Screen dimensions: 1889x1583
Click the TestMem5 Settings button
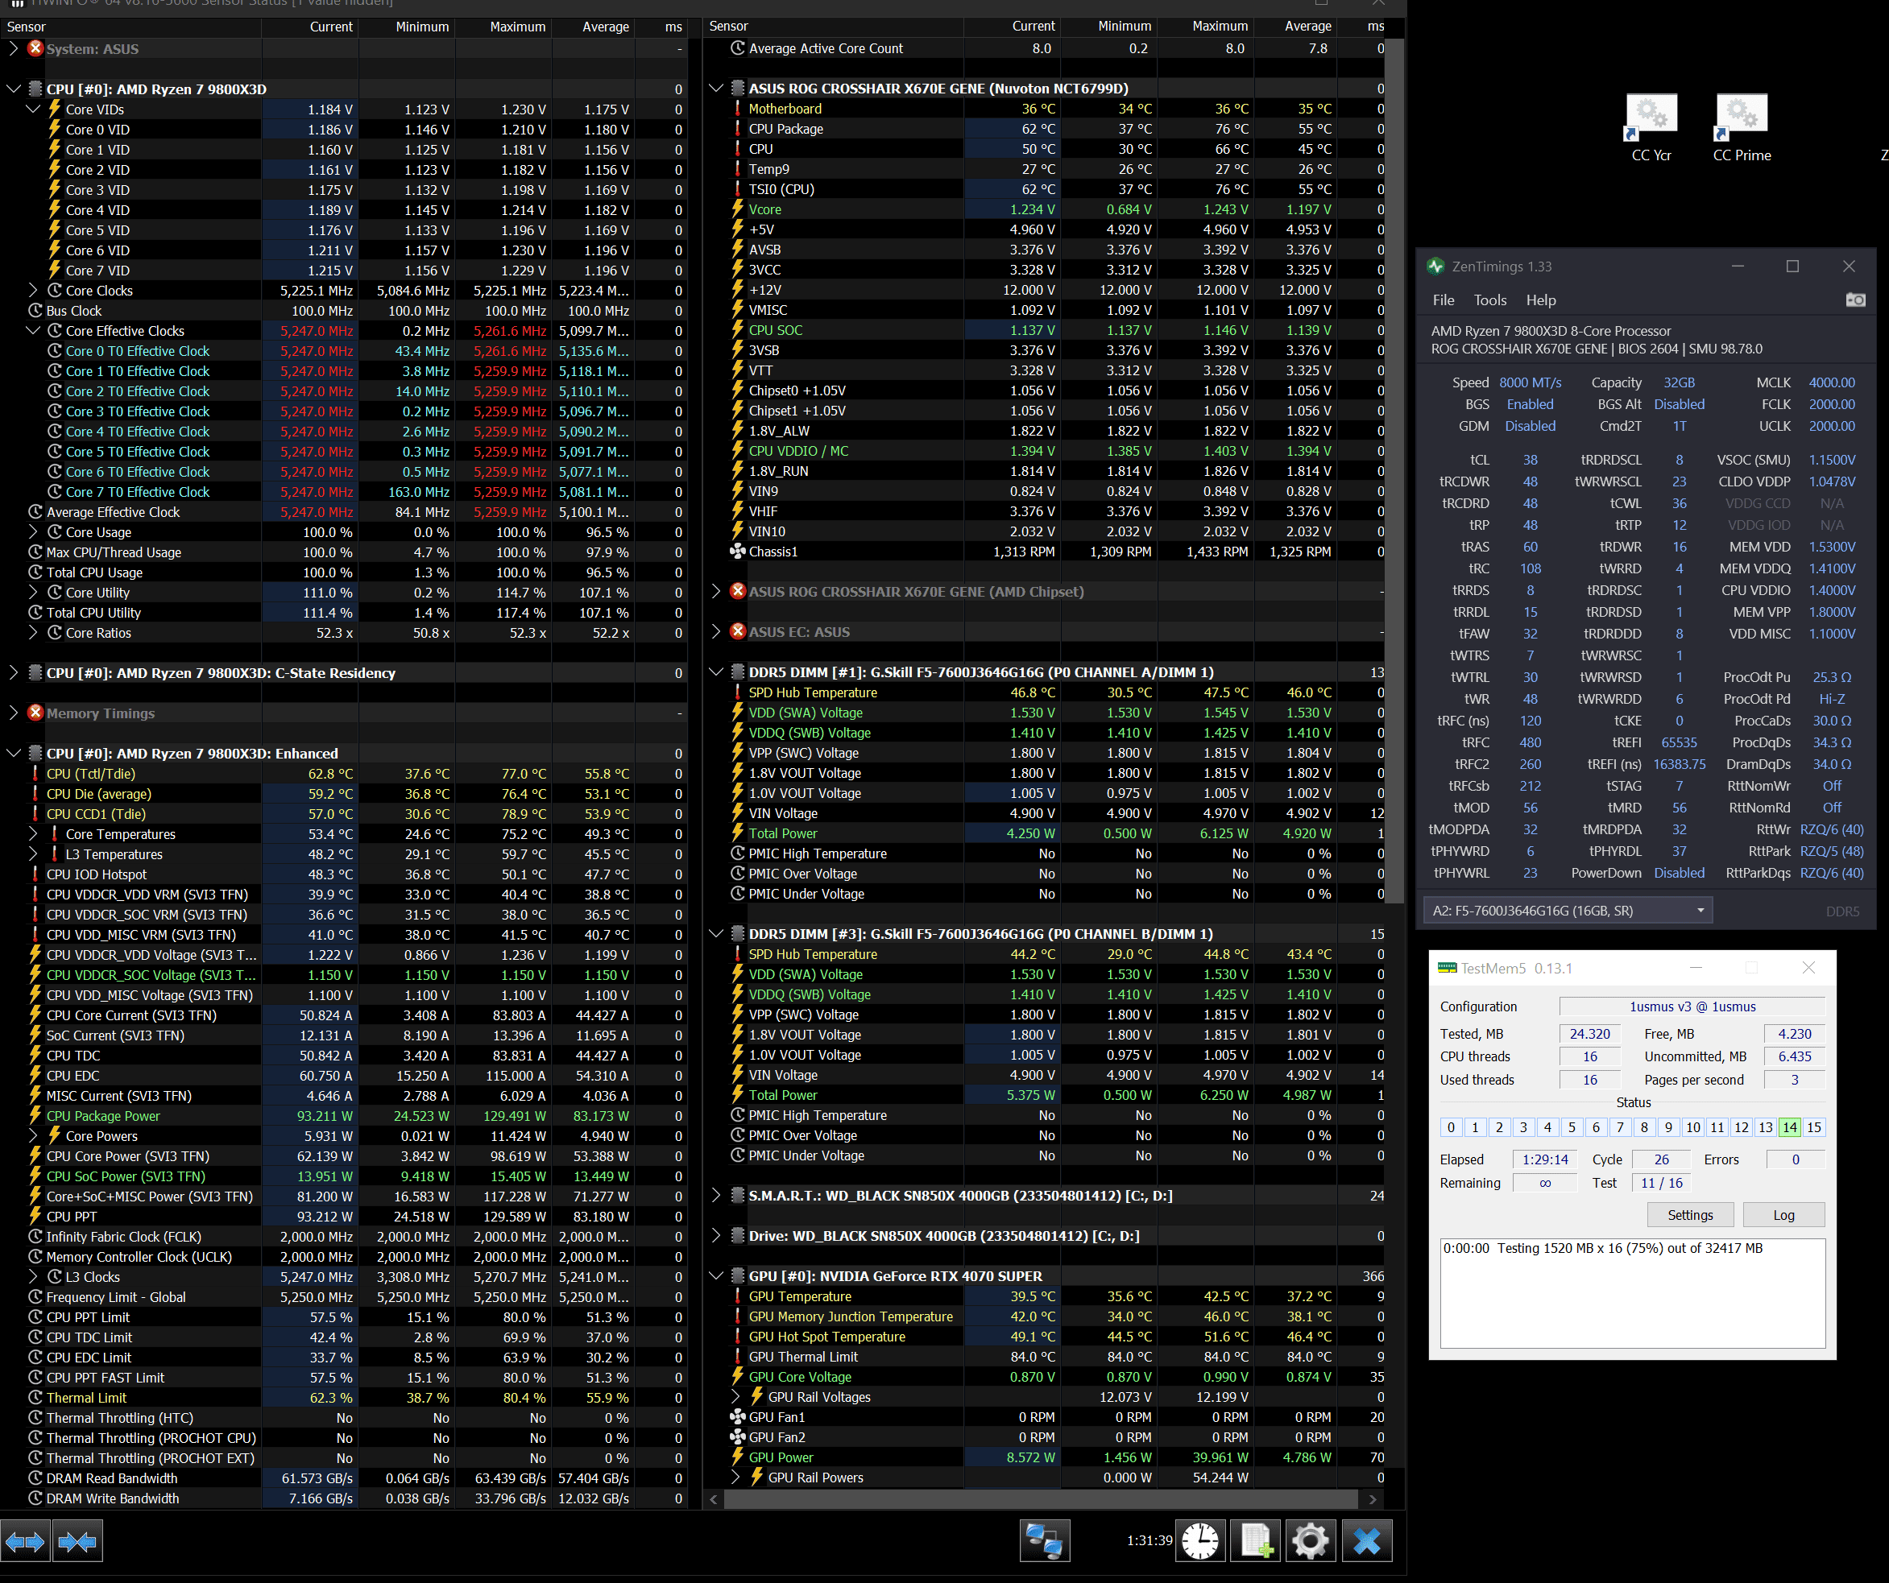(x=1689, y=1214)
